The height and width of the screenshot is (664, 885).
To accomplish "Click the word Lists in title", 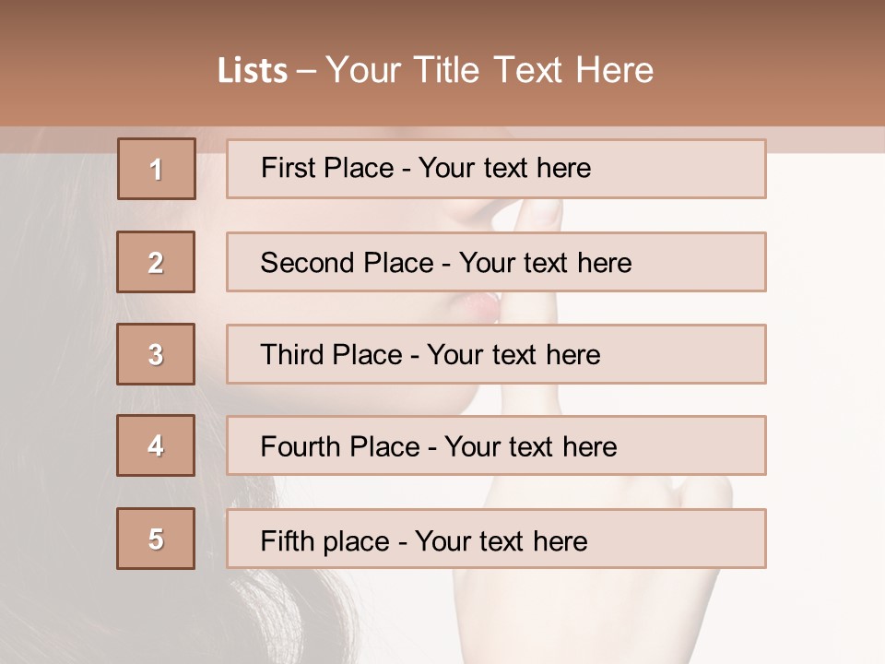I will click(252, 71).
